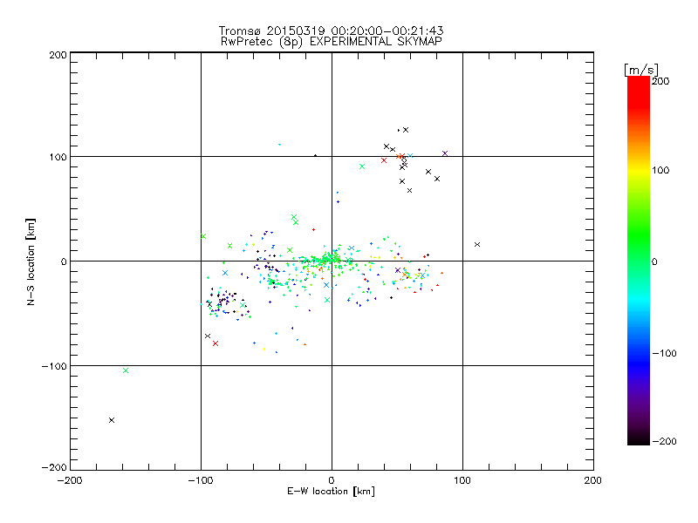
Task: Select the red X in the lower-left cluster
Action: (216, 343)
